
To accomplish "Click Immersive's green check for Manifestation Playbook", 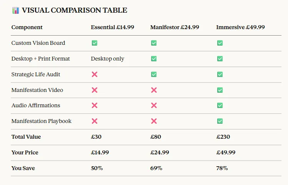I will 220,121.
